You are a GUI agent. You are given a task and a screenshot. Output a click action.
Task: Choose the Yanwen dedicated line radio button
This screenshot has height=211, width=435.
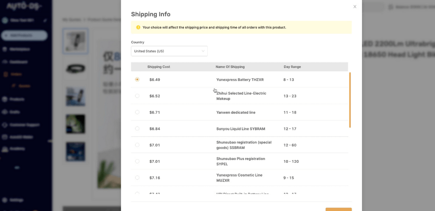coord(137,113)
